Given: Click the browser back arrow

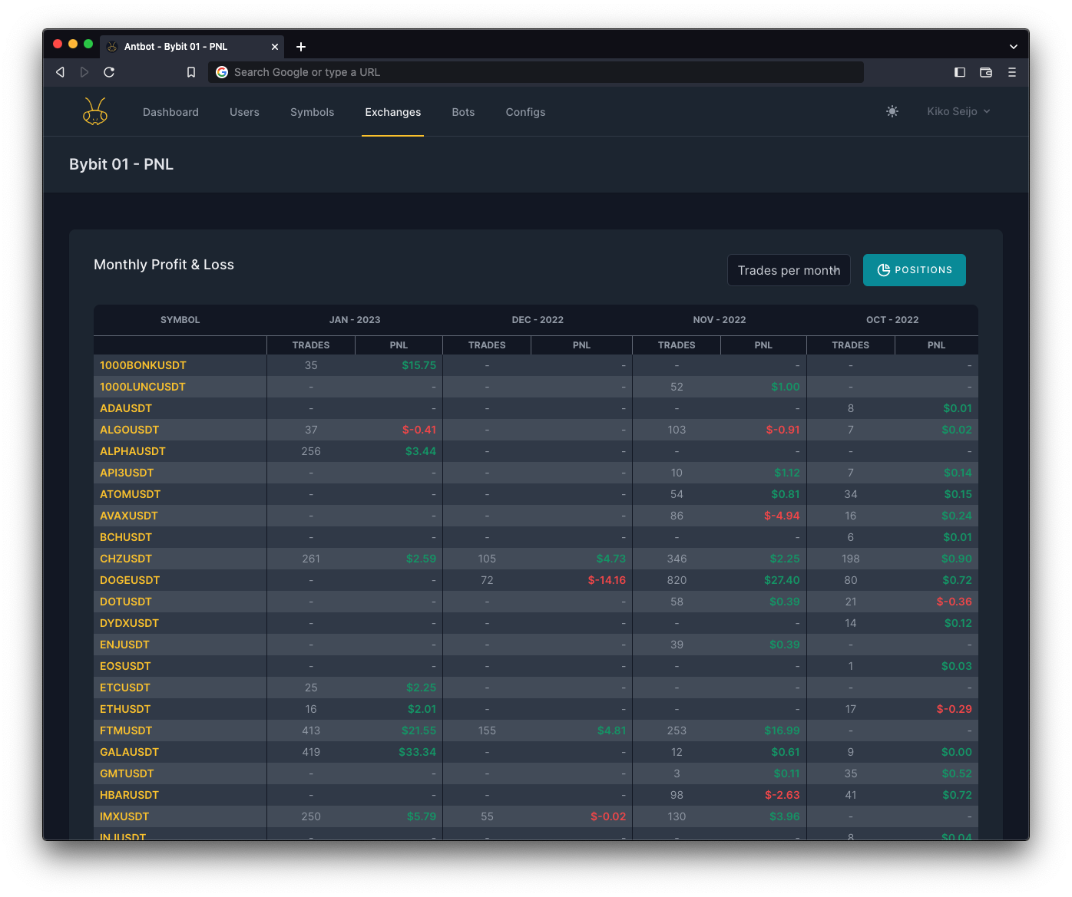Looking at the screenshot, I should (x=60, y=72).
